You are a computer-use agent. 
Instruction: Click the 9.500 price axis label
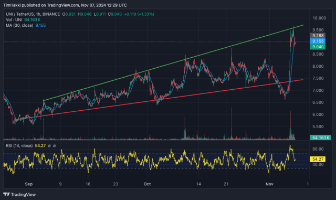[318, 30]
